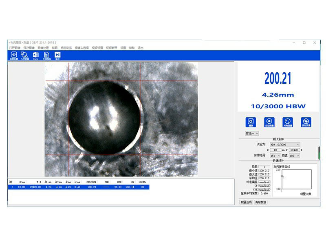326x245 pixels.
Task: Expand the 算法一 algorithm dropdown
Action: click(252, 134)
